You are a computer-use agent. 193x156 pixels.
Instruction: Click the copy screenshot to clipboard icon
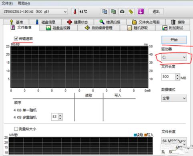(113, 12)
